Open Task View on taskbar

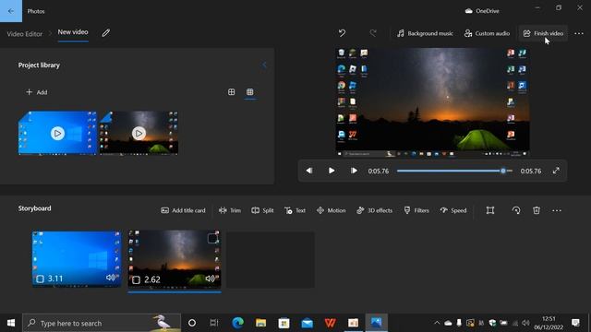pyautogui.click(x=214, y=323)
